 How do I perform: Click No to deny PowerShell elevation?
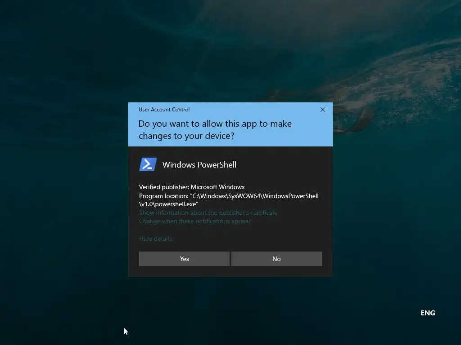click(276, 259)
